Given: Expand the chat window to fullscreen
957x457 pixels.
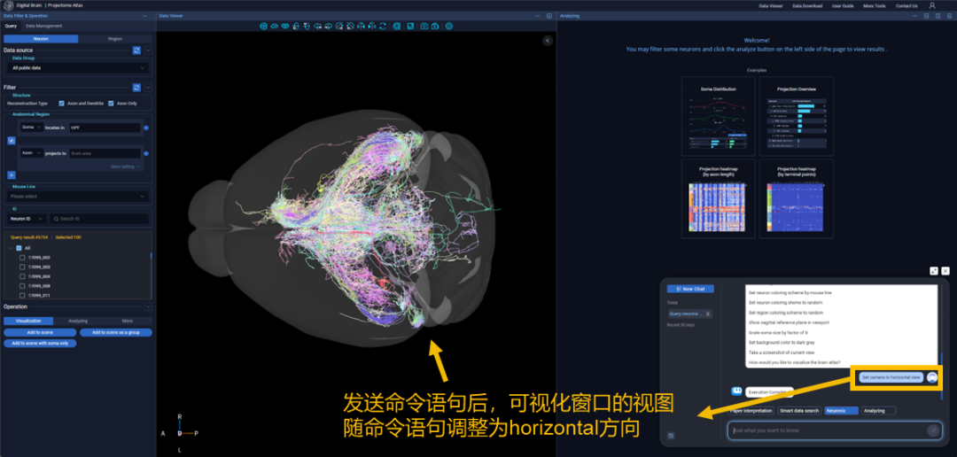Looking at the screenshot, I should click(933, 271).
